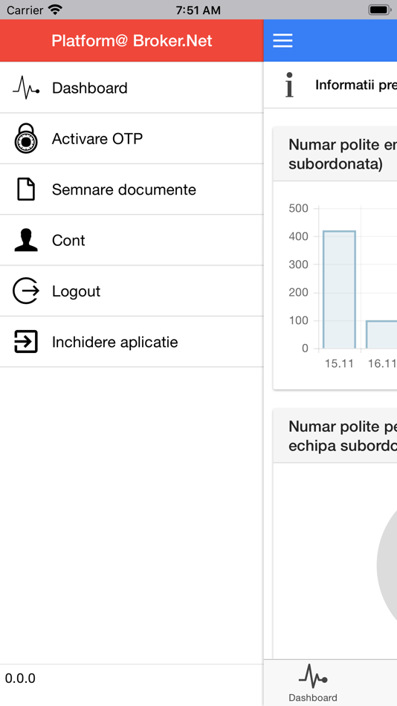This screenshot has height=706, width=397.
Task: Click the 16.11 bar in the chart
Action: pyautogui.click(x=381, y=334)
